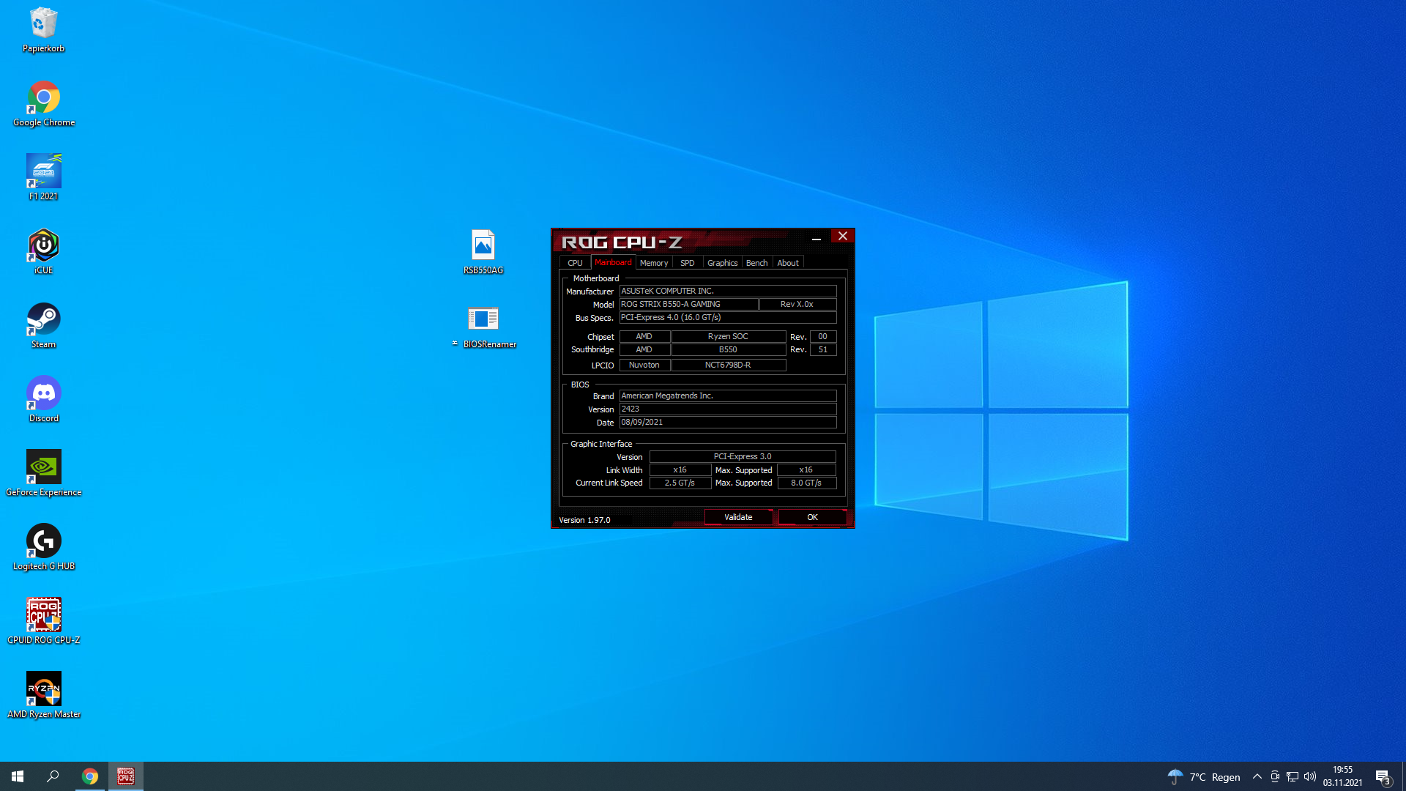Click the PCI-Express 4.0 bus specs field
1406x791 pixels.
click(728, 317)
